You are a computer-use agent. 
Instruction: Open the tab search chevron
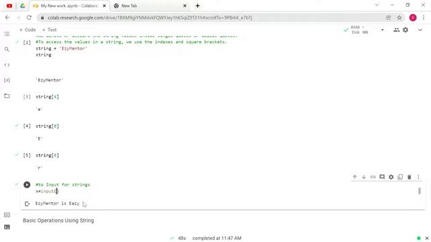[x=377, y=5]
